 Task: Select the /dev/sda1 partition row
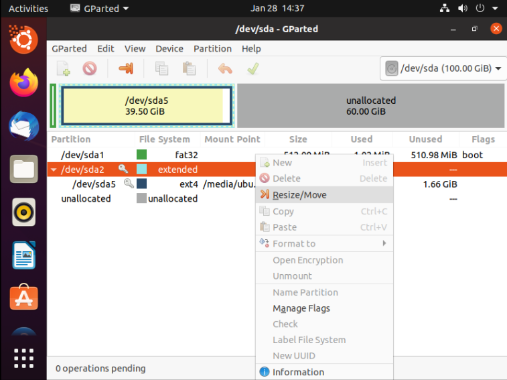(277, 155)
